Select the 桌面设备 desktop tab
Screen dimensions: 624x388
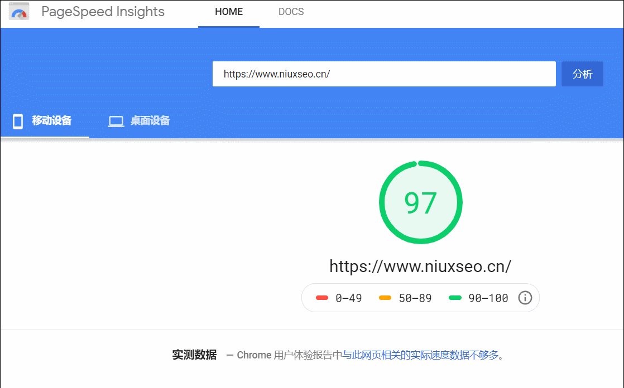[x=139, y=121]
